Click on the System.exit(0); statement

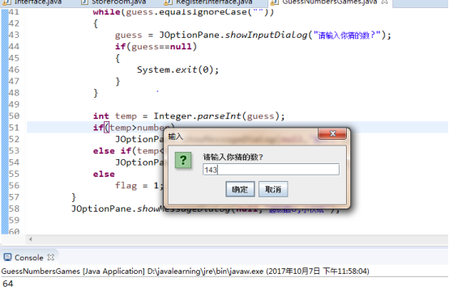pos(177,69)
